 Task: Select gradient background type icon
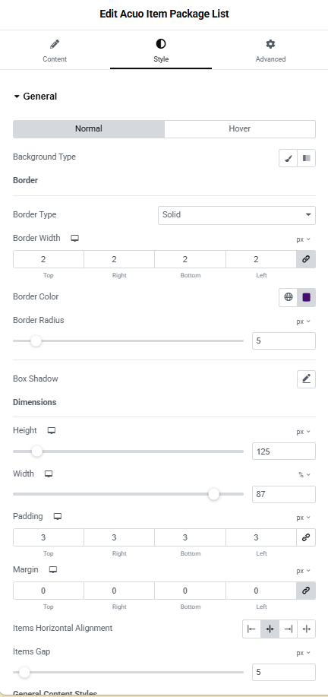306,158
